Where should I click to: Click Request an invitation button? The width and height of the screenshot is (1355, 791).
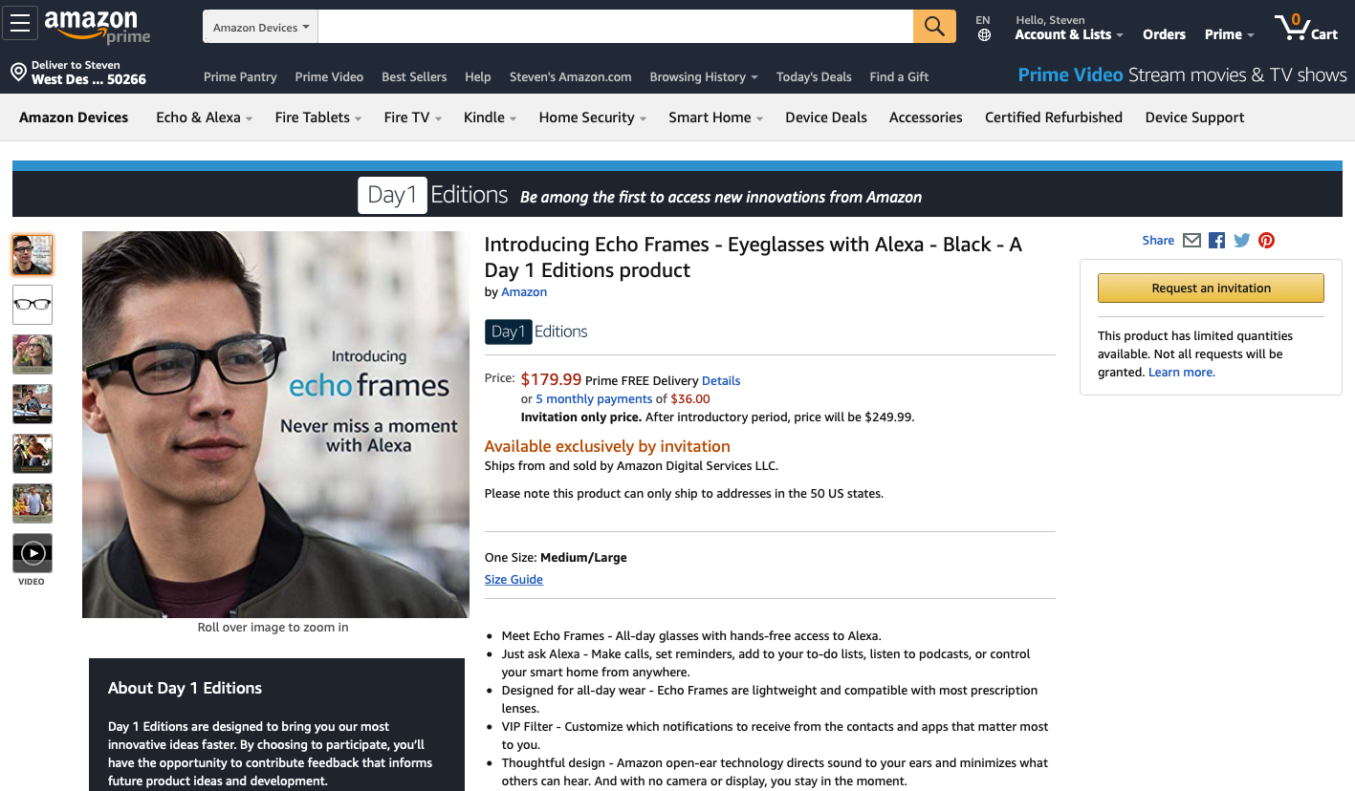click(1211, 288)
